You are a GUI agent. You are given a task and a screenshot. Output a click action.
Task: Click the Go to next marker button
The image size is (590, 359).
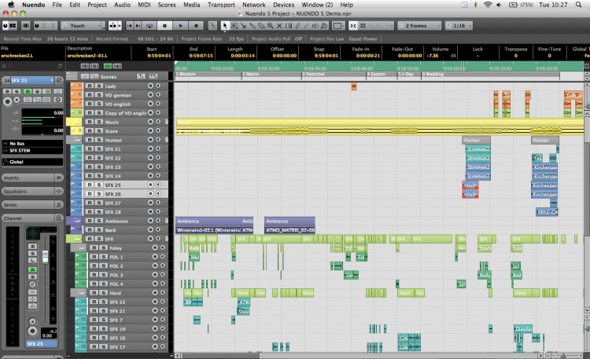coord(138,26)
